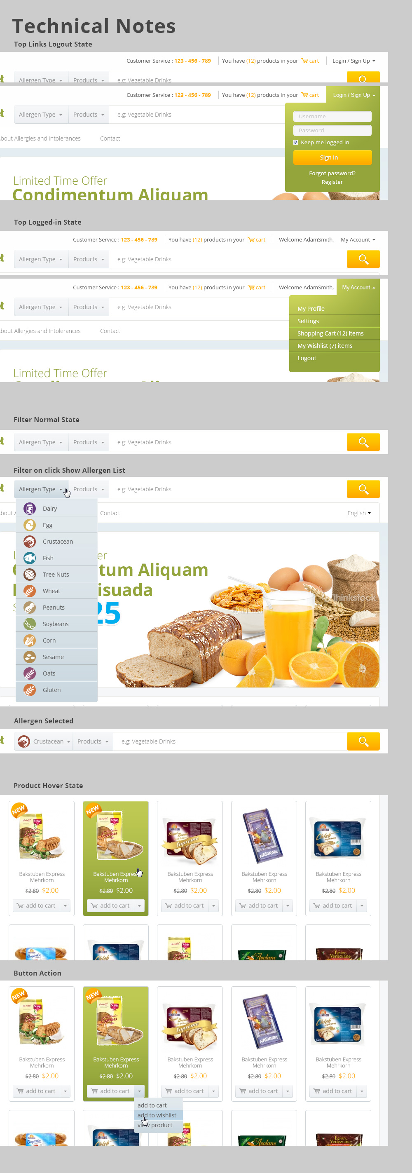The image size is (412, 1173).
Task: Open the Naturata product thumbnail in Product Hover State
Action: click(x=264, y=835)
